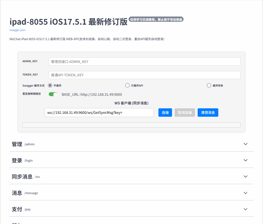Click the 连接 button
Image resolution: width=263 pixels, height=224 pixels.
[x=165, y=113]
